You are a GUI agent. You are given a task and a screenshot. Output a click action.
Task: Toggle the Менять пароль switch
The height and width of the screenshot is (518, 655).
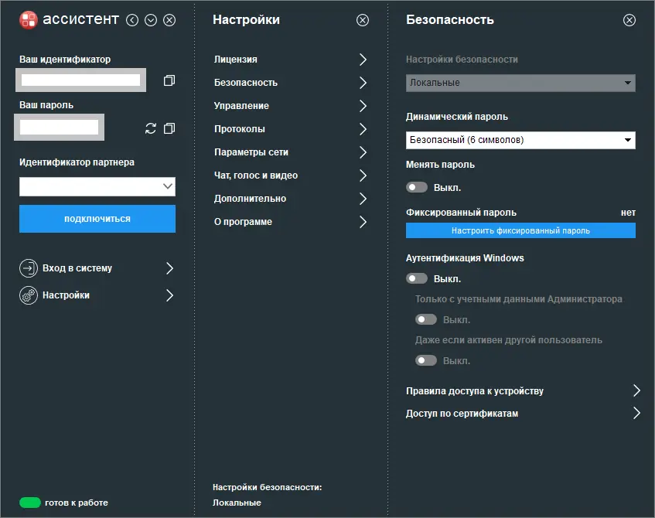click(418, 187)
